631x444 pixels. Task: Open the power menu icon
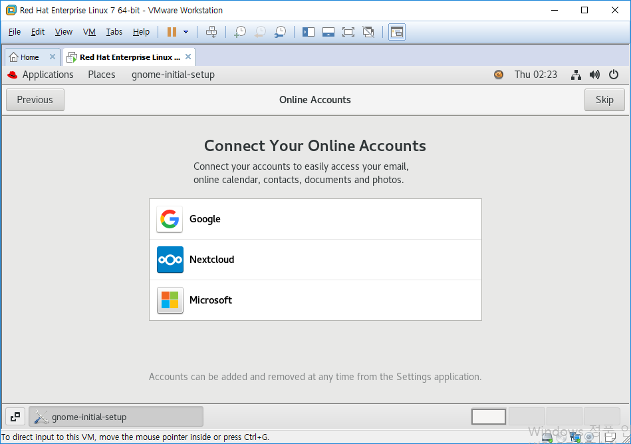(x=613, y=75)
